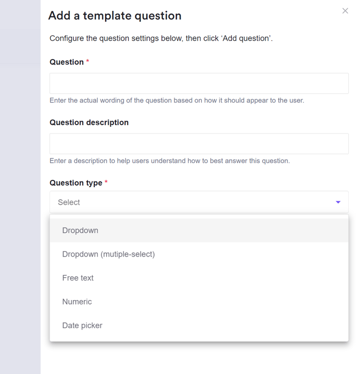Click the 'Enter the actual wording' helper text

click(x=176, y=100)
